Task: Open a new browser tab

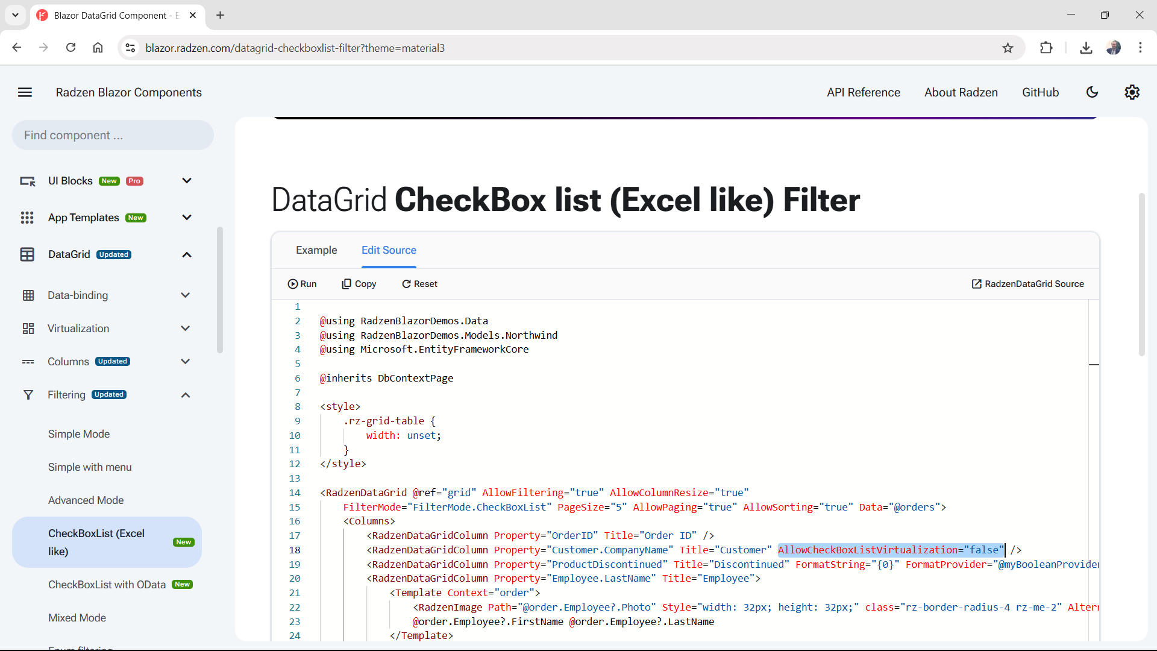Action: [220, 15]
